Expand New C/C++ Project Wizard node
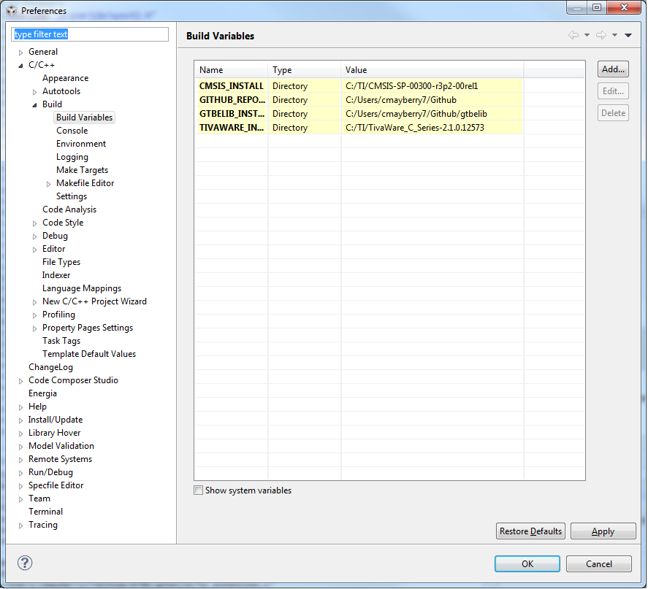The image size is (648, 589). click(x=35, y=302)
